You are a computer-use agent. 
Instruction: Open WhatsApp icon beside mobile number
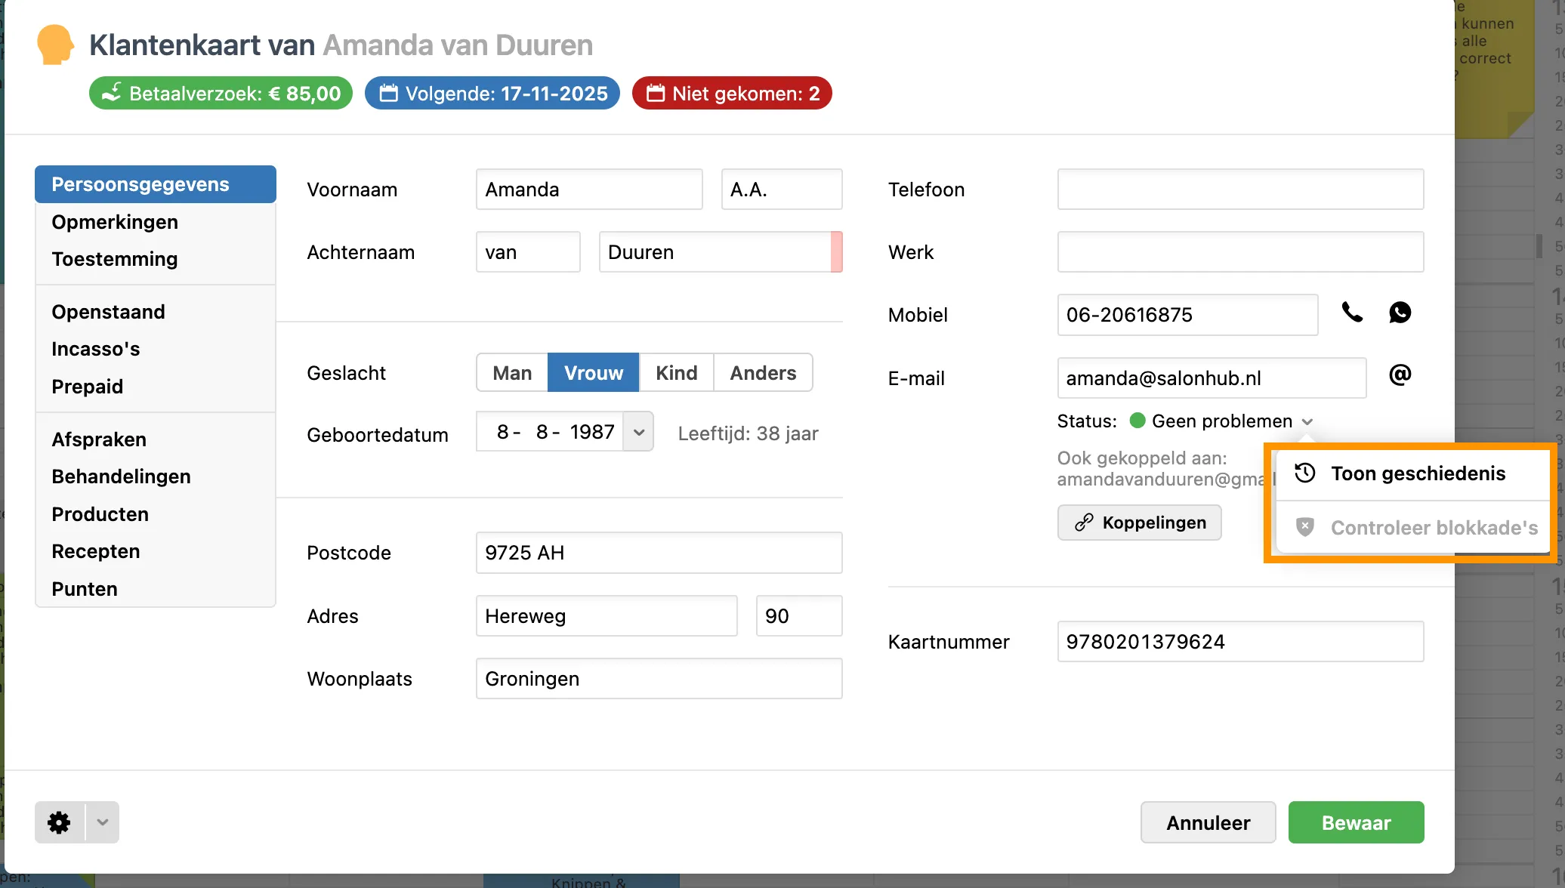[1400, 313]
